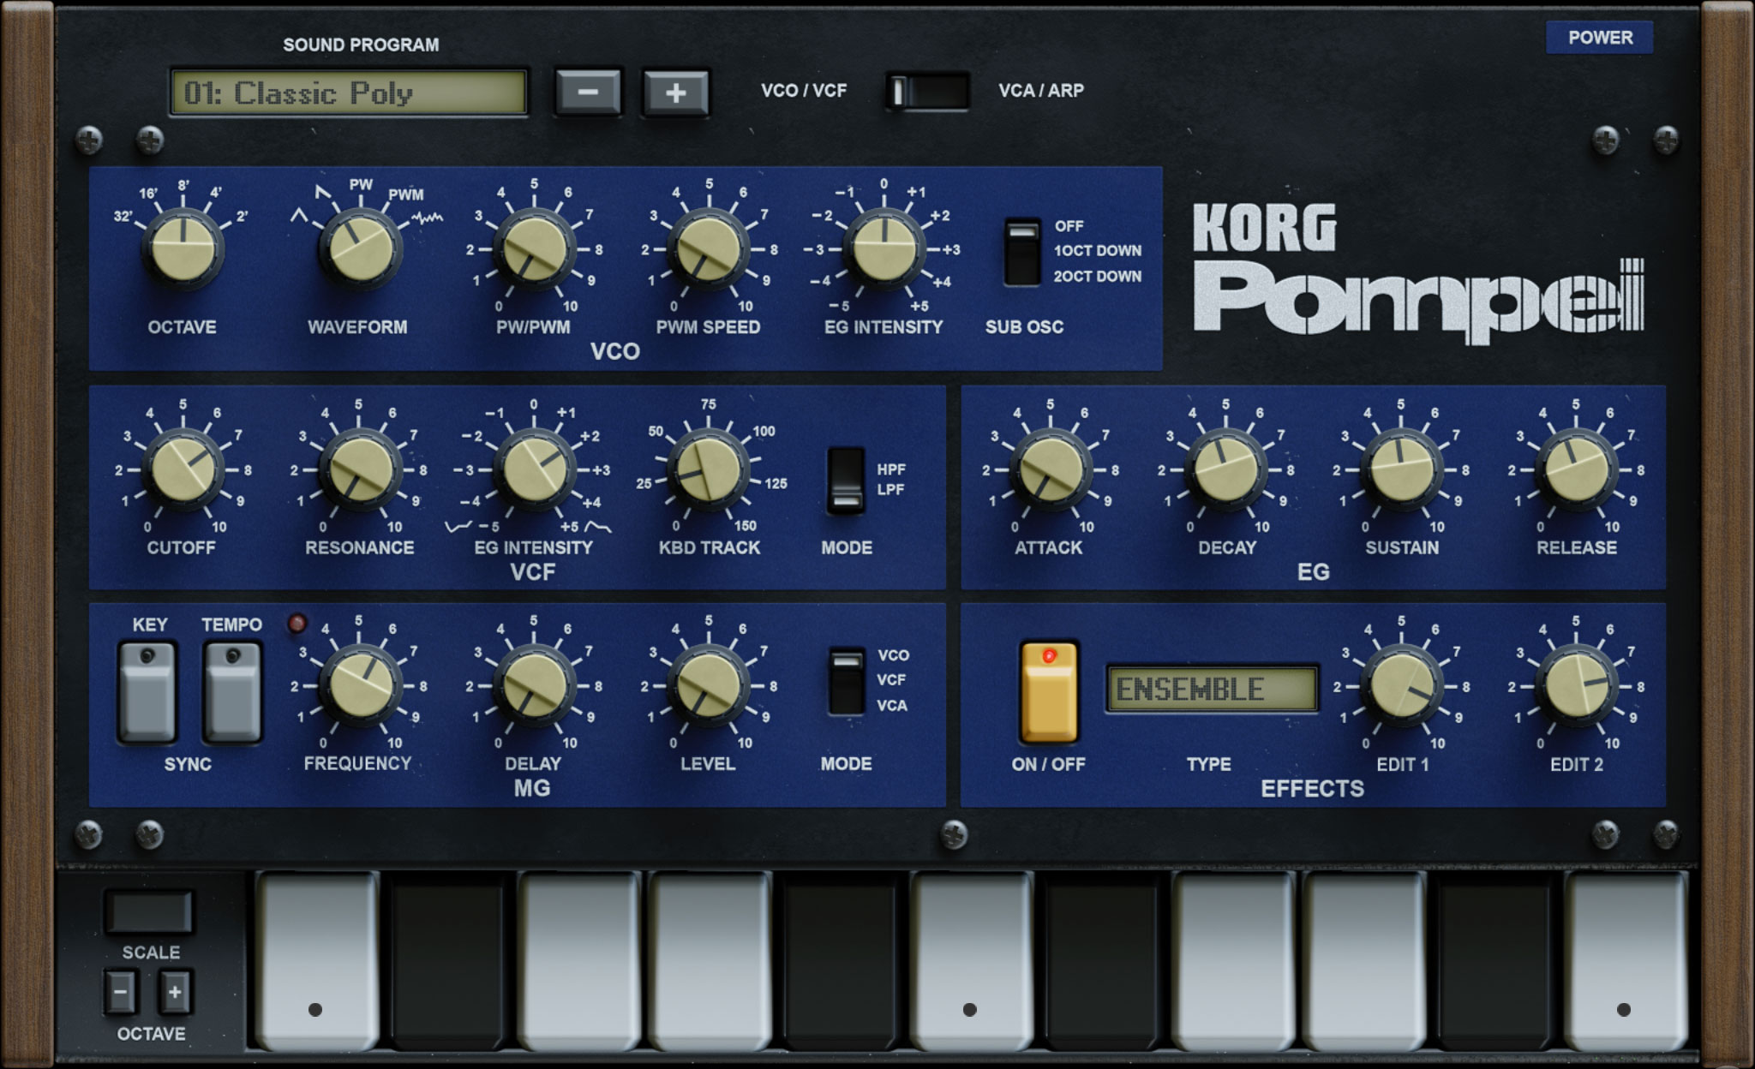Toggle the TEMPO sync button
This screenshot has height=1069, width=1755.
point(231,691)
